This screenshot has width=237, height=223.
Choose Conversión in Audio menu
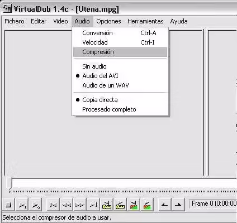[x=120, y=33]
